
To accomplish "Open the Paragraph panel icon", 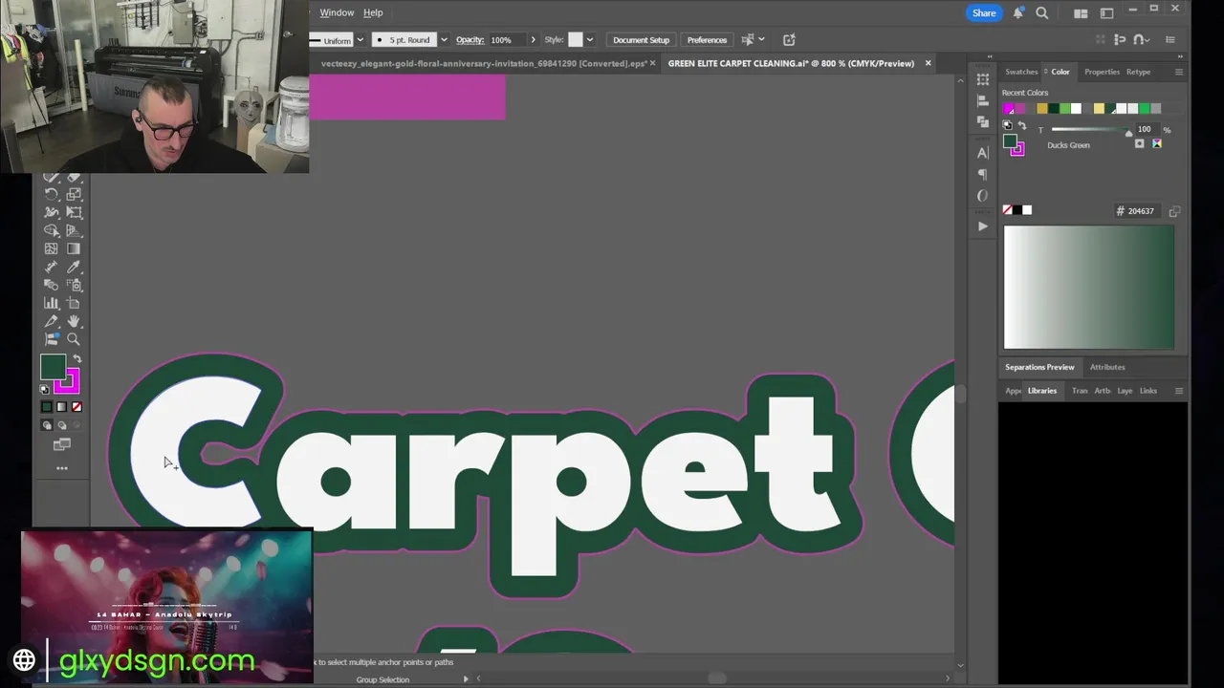I will tap(982, 175).
